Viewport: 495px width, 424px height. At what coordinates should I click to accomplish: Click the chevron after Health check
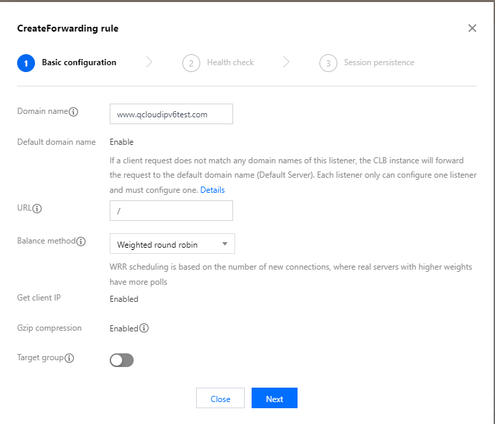[287, 62]
